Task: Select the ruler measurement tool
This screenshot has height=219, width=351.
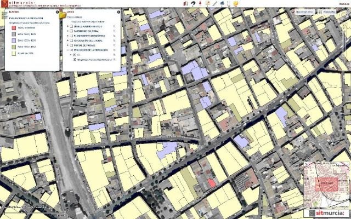Action: click(x=215, y=3)
